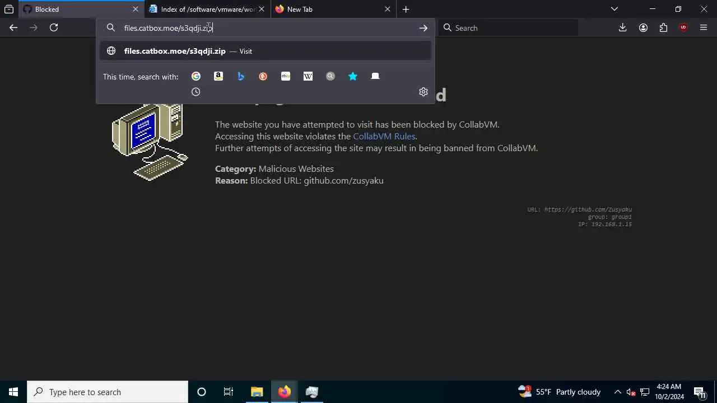This screenshot has width=717, height=403.
Task: Click the Windows Type here to search box
Action: (108, 392)
